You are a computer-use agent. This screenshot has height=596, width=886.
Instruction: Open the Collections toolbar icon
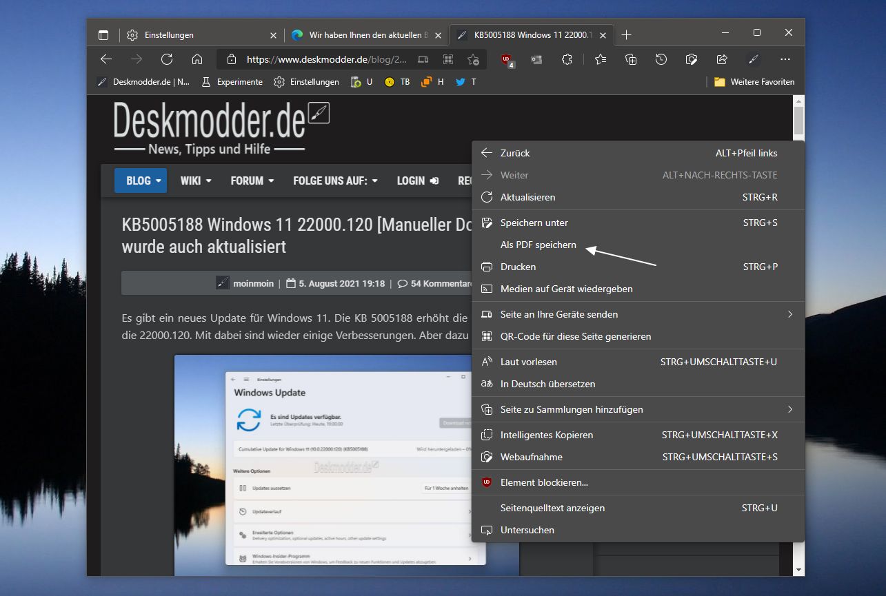(x=631, y=59)
